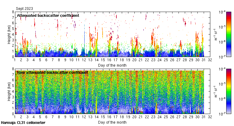Screen dimensions: 234x126
Task: Click the "Day of the month" label under the top plot
Action: [112, 65]
